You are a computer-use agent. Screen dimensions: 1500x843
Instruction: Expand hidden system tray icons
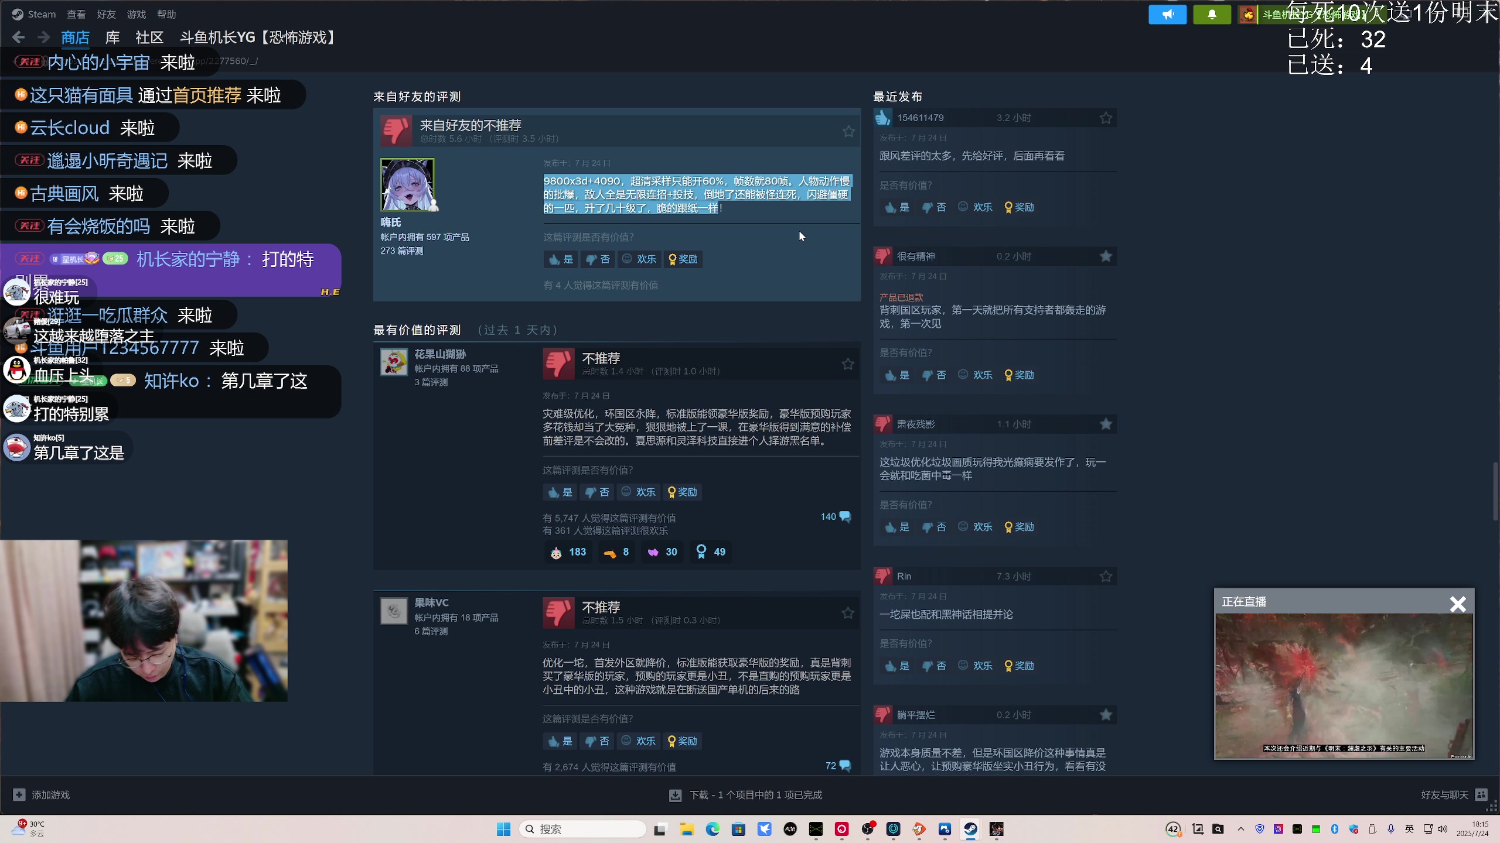1240,829
